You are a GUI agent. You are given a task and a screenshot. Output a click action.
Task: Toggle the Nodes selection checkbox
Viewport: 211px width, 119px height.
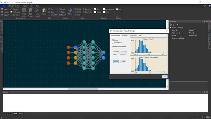pos(95,12)
